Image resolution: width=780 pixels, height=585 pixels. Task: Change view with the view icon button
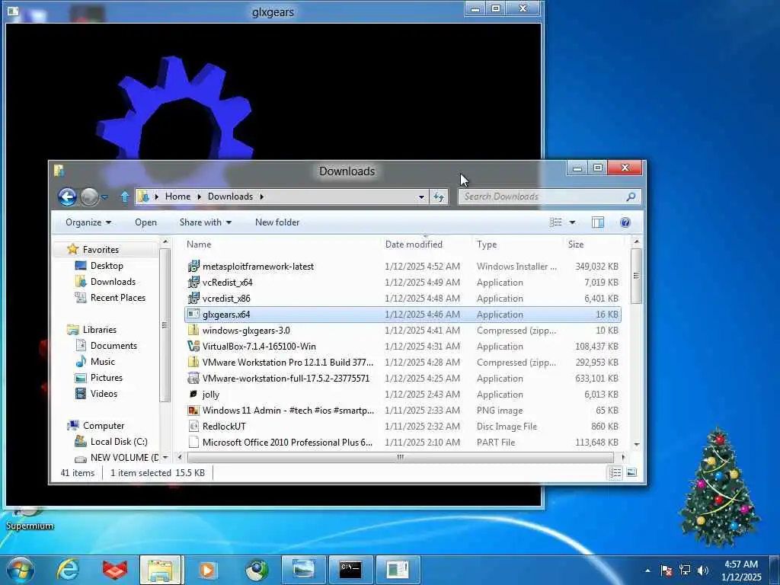555,222
